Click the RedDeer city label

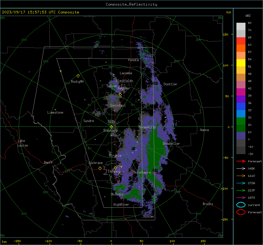pyautogui.click(x=124, y=88)
